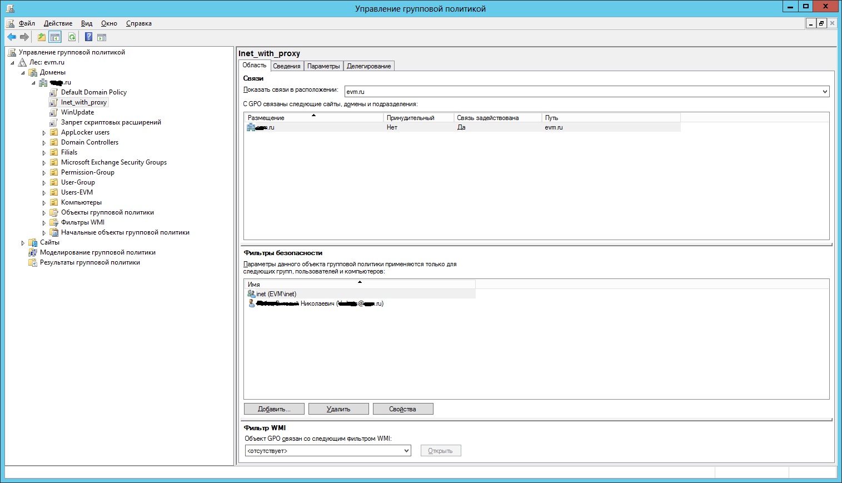The width and height of the screenshot is (842, 483).
Task: Open the Окно menu
Action: coord(109,23)
